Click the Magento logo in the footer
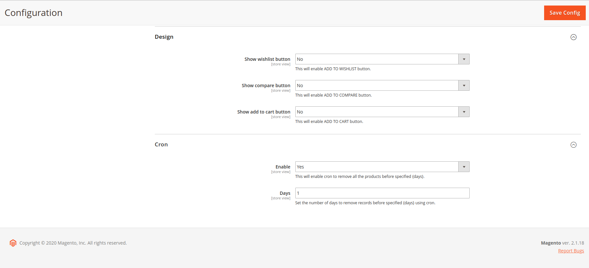The width and height of the screenshot is (589, 268). [x=13, y=243]
